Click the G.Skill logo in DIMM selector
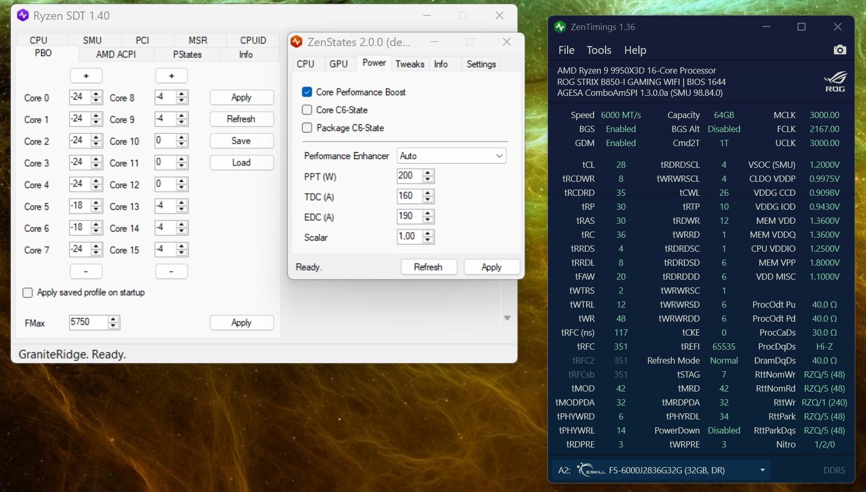 pos(591,470)
